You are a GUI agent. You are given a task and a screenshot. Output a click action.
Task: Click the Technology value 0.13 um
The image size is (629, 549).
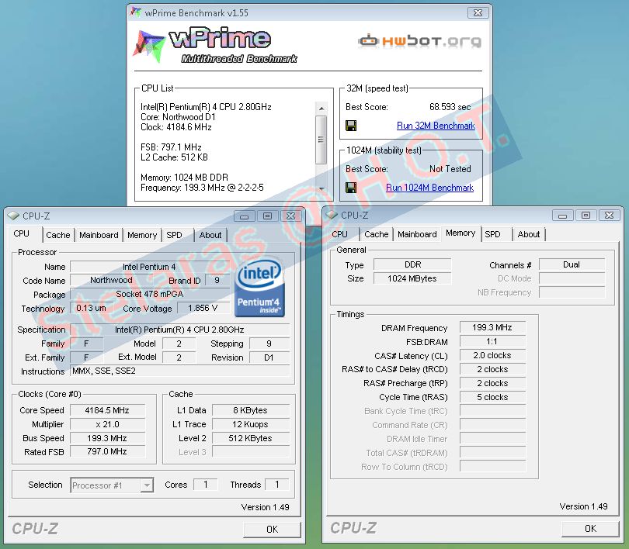pos(91,309)
